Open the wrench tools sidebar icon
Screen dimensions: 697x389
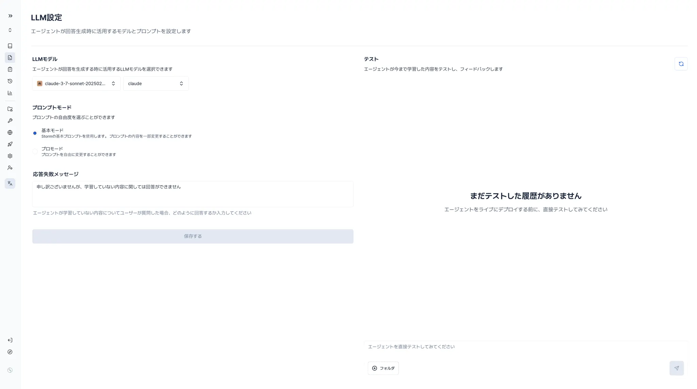10,121
